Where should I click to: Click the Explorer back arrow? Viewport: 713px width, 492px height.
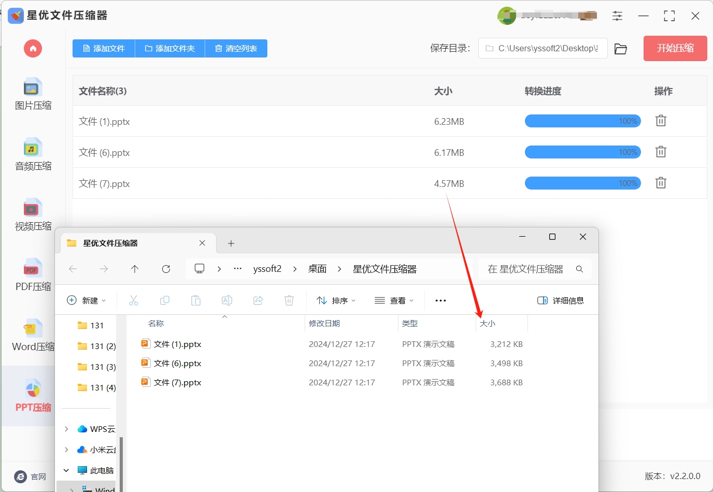click(x=73, y=269)
